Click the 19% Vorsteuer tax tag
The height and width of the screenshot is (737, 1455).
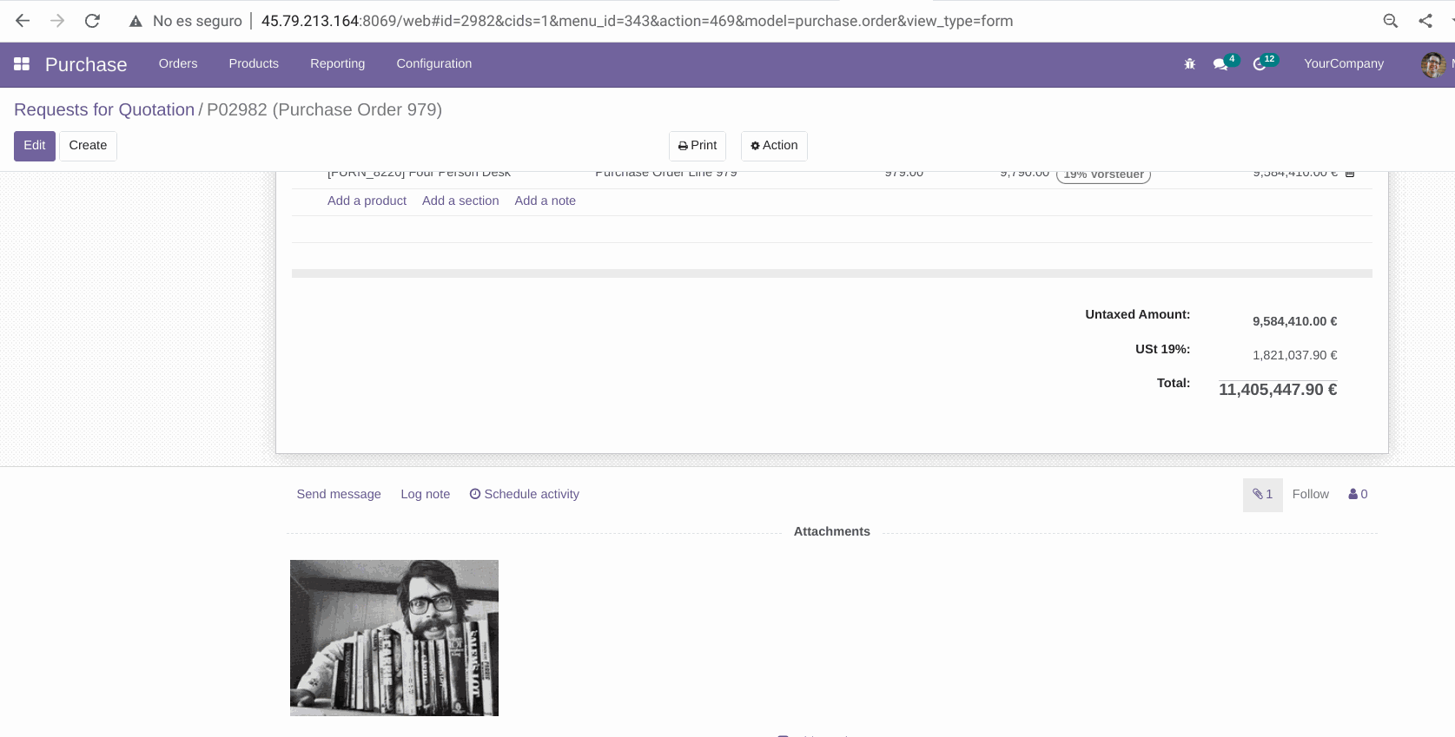pos(1103,174)
